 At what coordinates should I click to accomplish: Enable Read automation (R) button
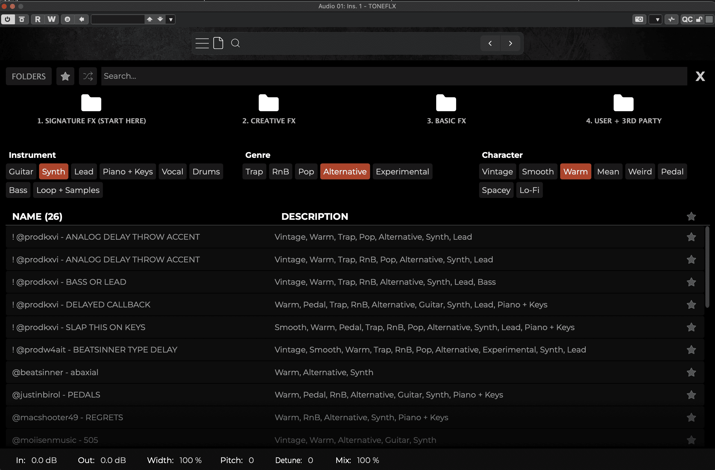point(38,20)
